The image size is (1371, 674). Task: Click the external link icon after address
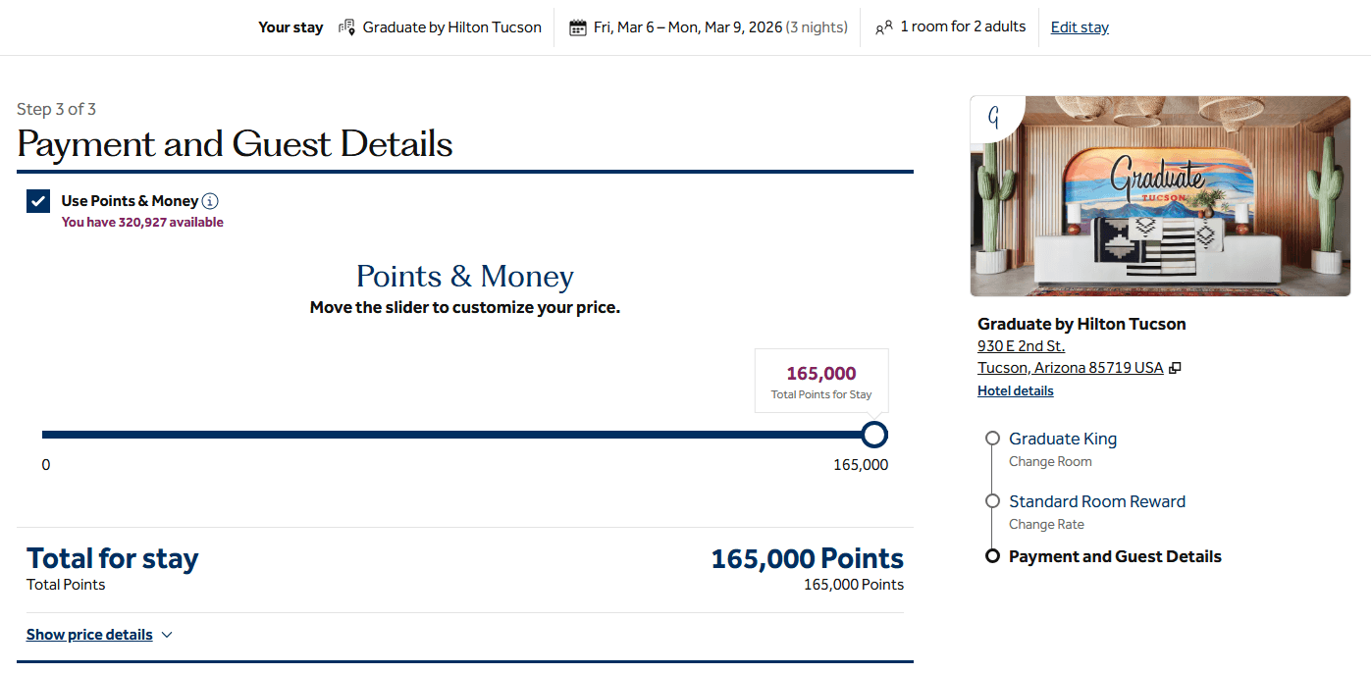(1176, 368)
